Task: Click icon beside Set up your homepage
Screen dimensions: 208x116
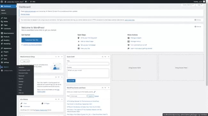Action: click(78, 45)
